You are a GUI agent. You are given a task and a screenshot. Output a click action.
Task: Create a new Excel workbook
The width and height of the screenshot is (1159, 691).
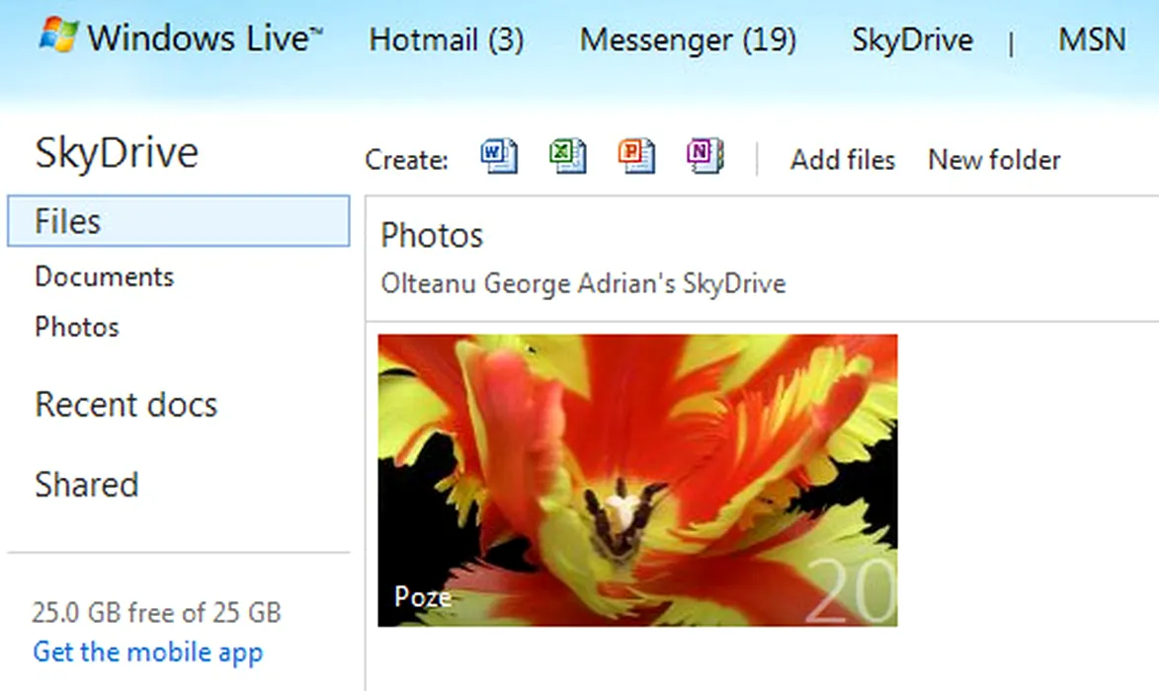567,156
